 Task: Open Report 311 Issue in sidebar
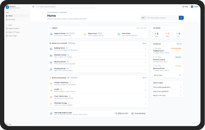click(x=17, y=32)
